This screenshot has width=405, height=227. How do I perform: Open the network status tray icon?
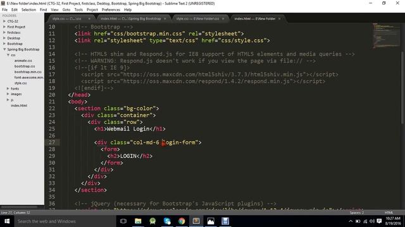(x=365, y=221)
